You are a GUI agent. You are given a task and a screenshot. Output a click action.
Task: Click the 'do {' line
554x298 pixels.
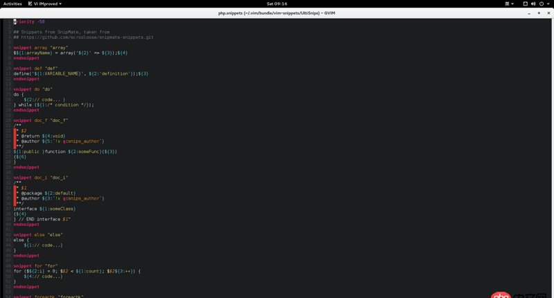19,94
